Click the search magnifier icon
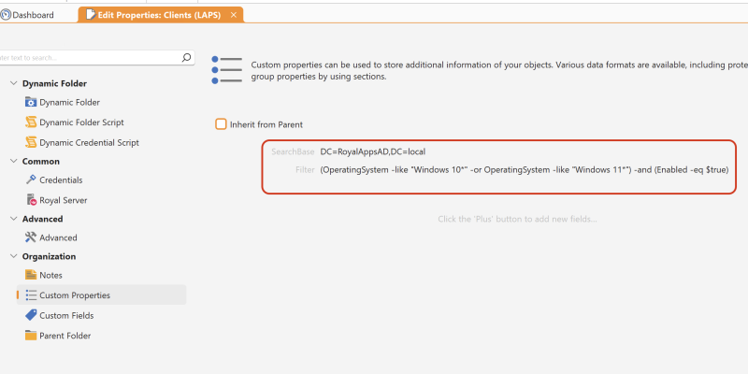This screenshot has height=374, width=748. pyautogui.click(x=187, y=57)
